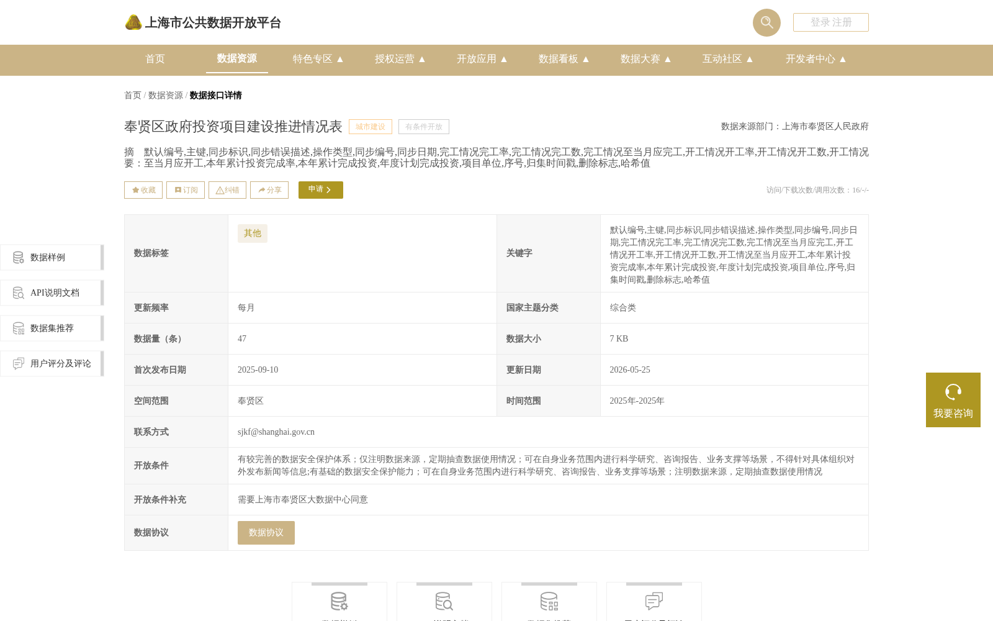Image resolution: width=993 pixels, height=621 pixels.
Task: Click the 7 KB data size value
Action: (x=619, y=339)
